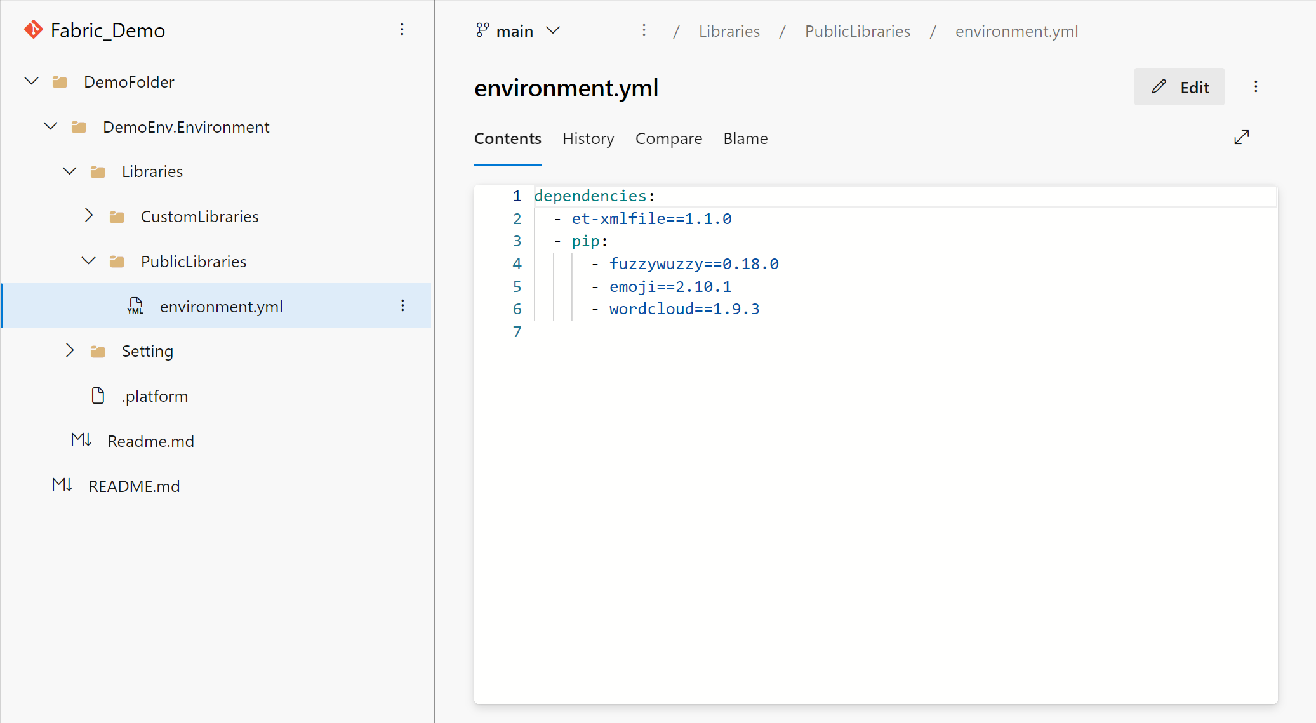Select the YAML file icon for environment.yml
The height and width of the screenshot is (723, 1316).
pos(135,307)
